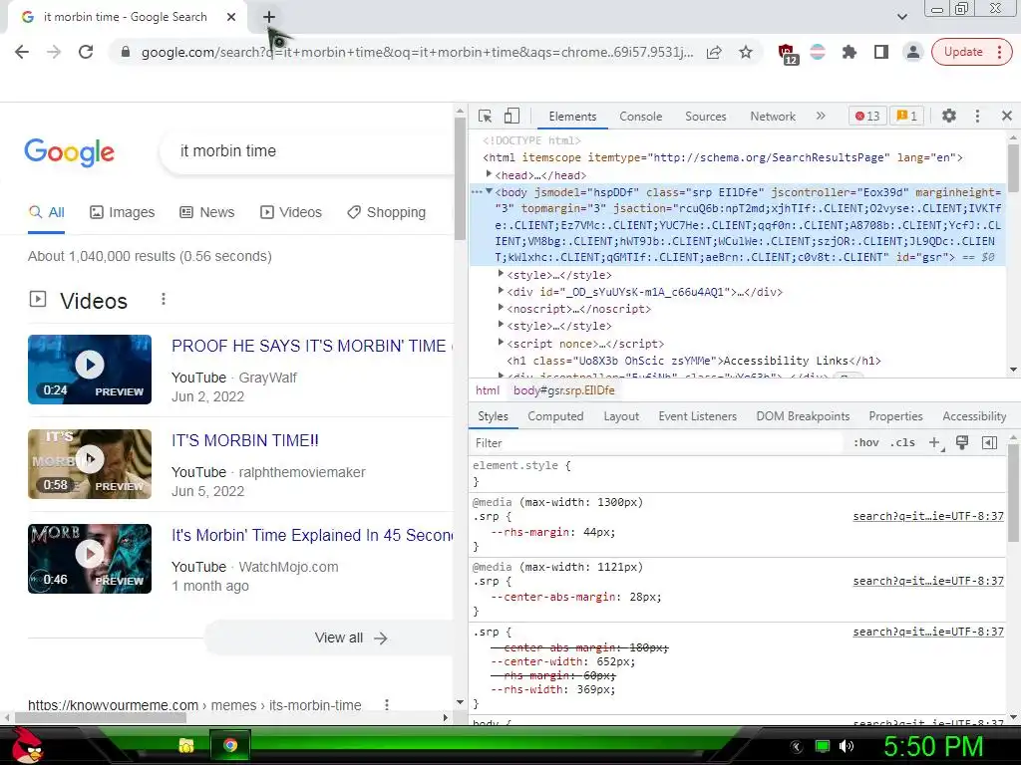Expand the div _OD_sYuUYsK node
The height and width of the screenshot is (765, 1021).
pyautogui.click(x=501, y=291)
